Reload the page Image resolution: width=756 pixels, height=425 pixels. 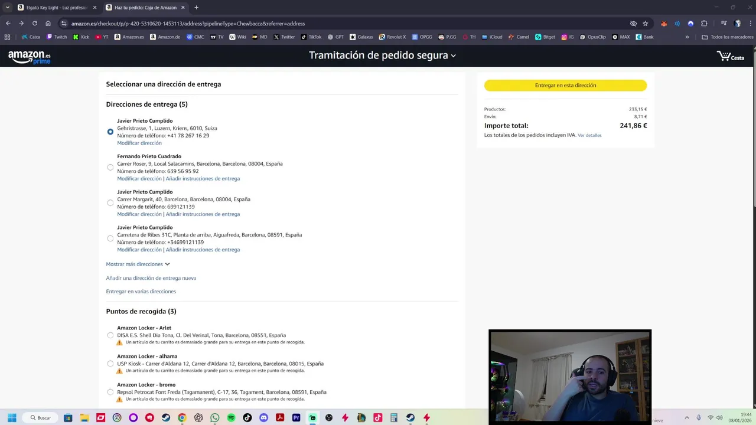click(35, 24)
